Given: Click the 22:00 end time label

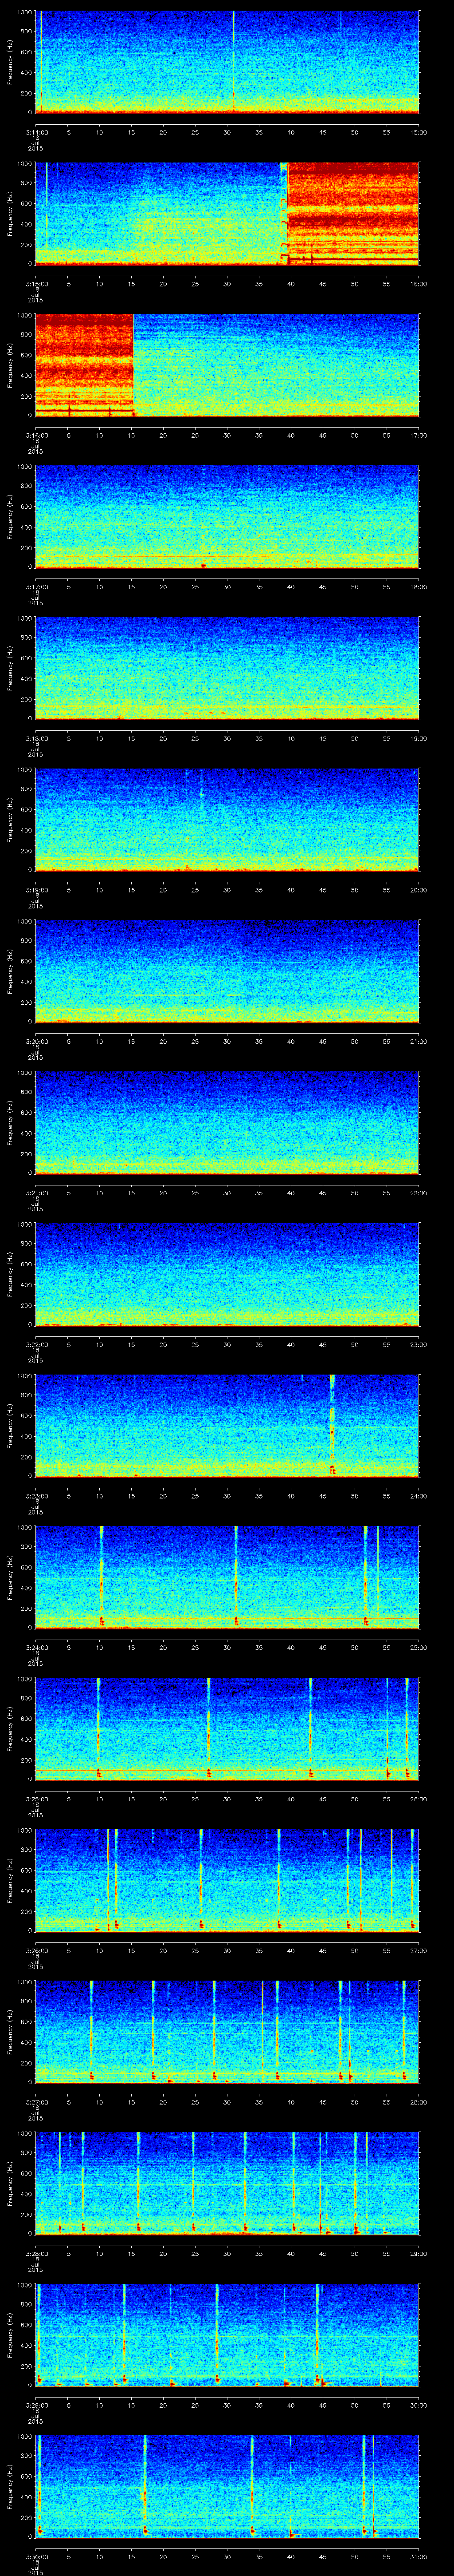Looking at the screenshot, I should pos(418,1193).
